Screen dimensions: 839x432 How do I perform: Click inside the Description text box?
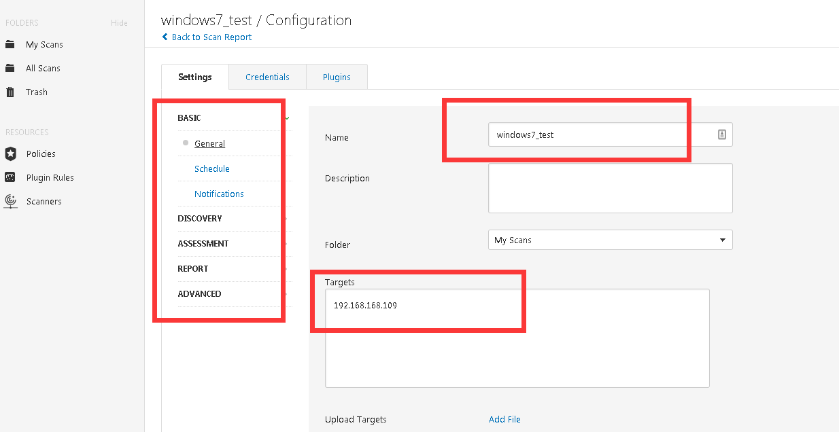point(610,188)
